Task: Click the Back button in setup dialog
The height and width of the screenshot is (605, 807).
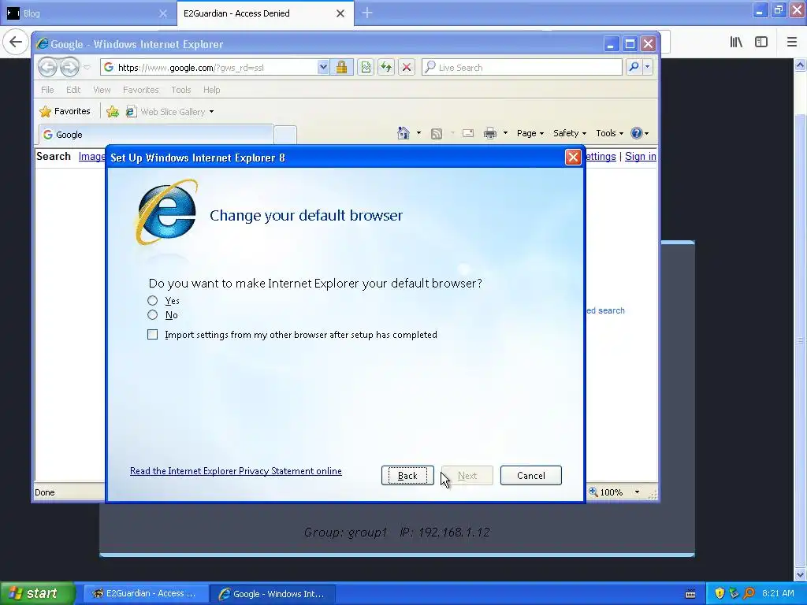Action: pos(407,475)
